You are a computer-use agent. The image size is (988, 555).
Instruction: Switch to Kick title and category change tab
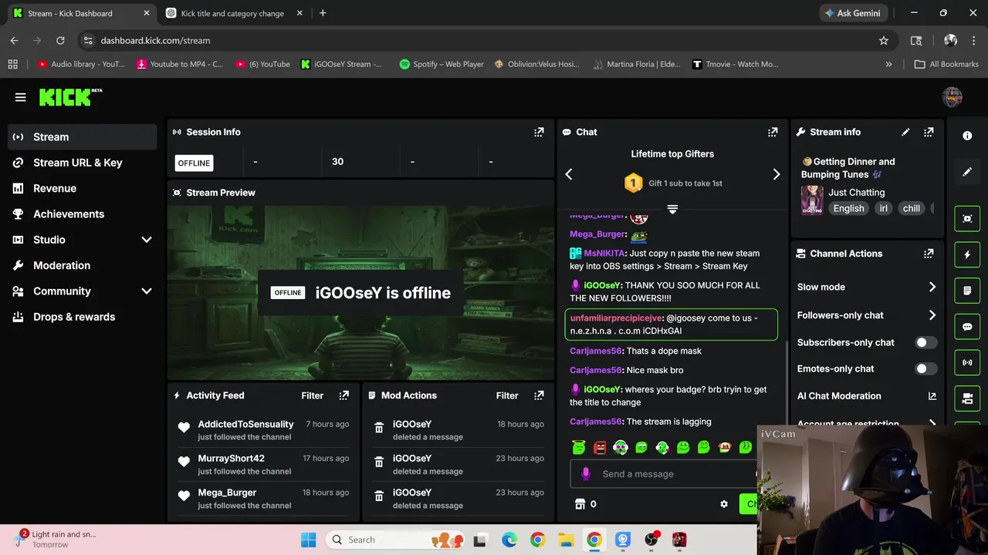[x=234, y=13]
